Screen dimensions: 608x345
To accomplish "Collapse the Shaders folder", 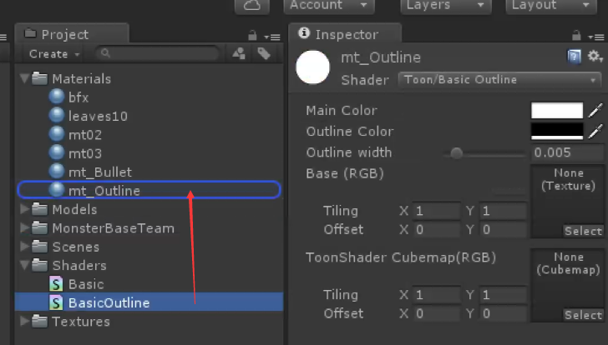I will 24,265.
